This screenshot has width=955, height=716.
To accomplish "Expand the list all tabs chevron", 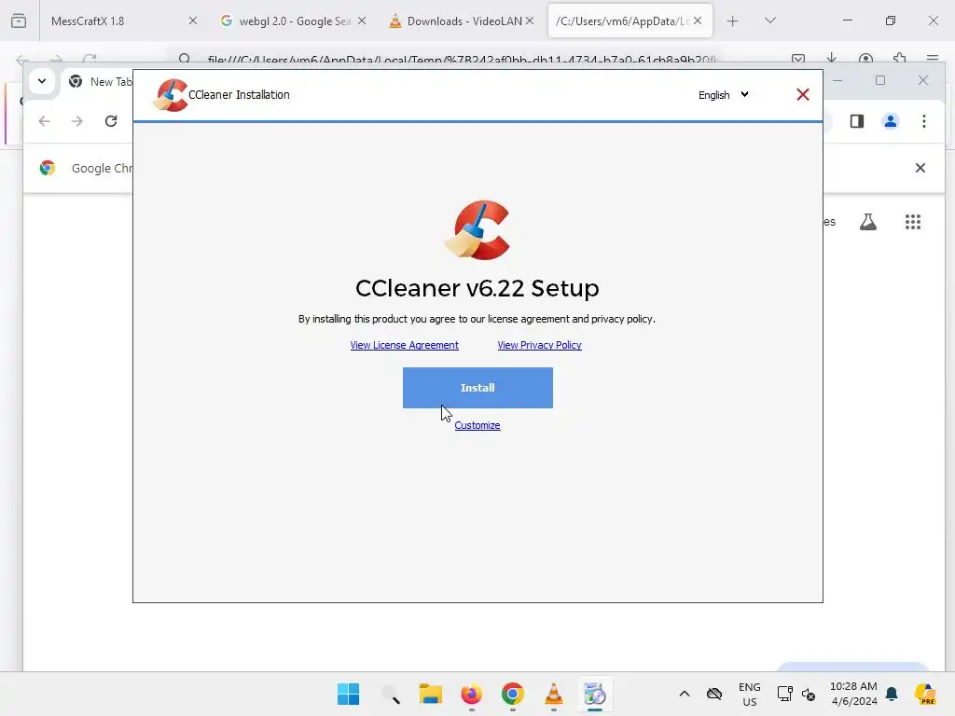I will pyautogui.click(x=769, y=21).
